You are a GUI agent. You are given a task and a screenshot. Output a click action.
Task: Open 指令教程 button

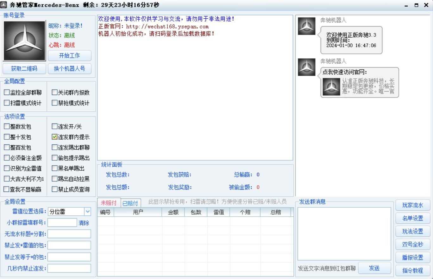[413, 270]
